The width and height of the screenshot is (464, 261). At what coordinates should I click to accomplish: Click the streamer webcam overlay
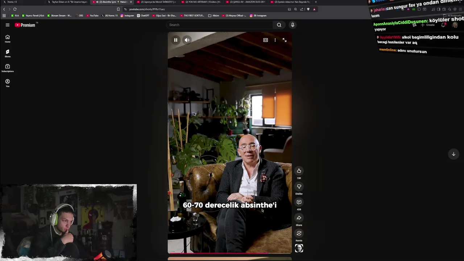click(x=68, y=222)
